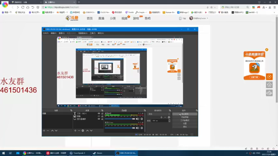Expand the scene transition type dropdown
Screen dimensions: 278x156
tap(170, 114)
